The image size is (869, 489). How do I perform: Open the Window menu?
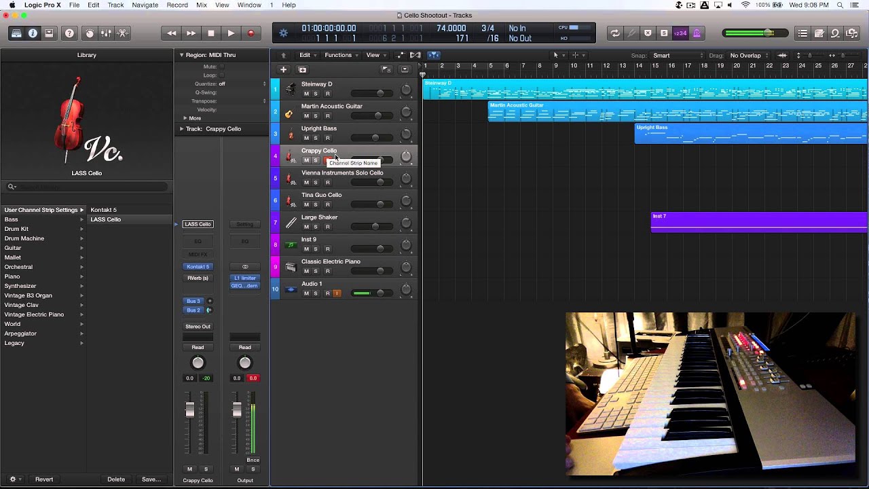[x=249, y=5]
